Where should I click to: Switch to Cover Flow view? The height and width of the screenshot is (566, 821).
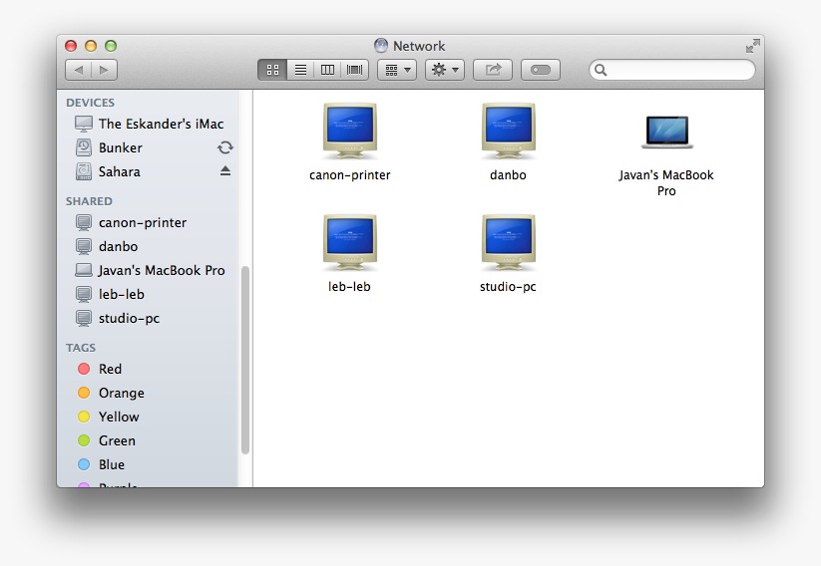tap(355, 70)
